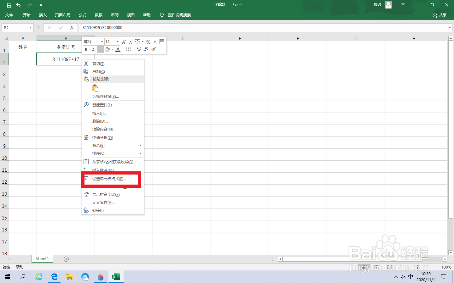This screenshot has height=283, width=454.
Task: Open the fill color dropdown arrow
Action: (112, 49)
